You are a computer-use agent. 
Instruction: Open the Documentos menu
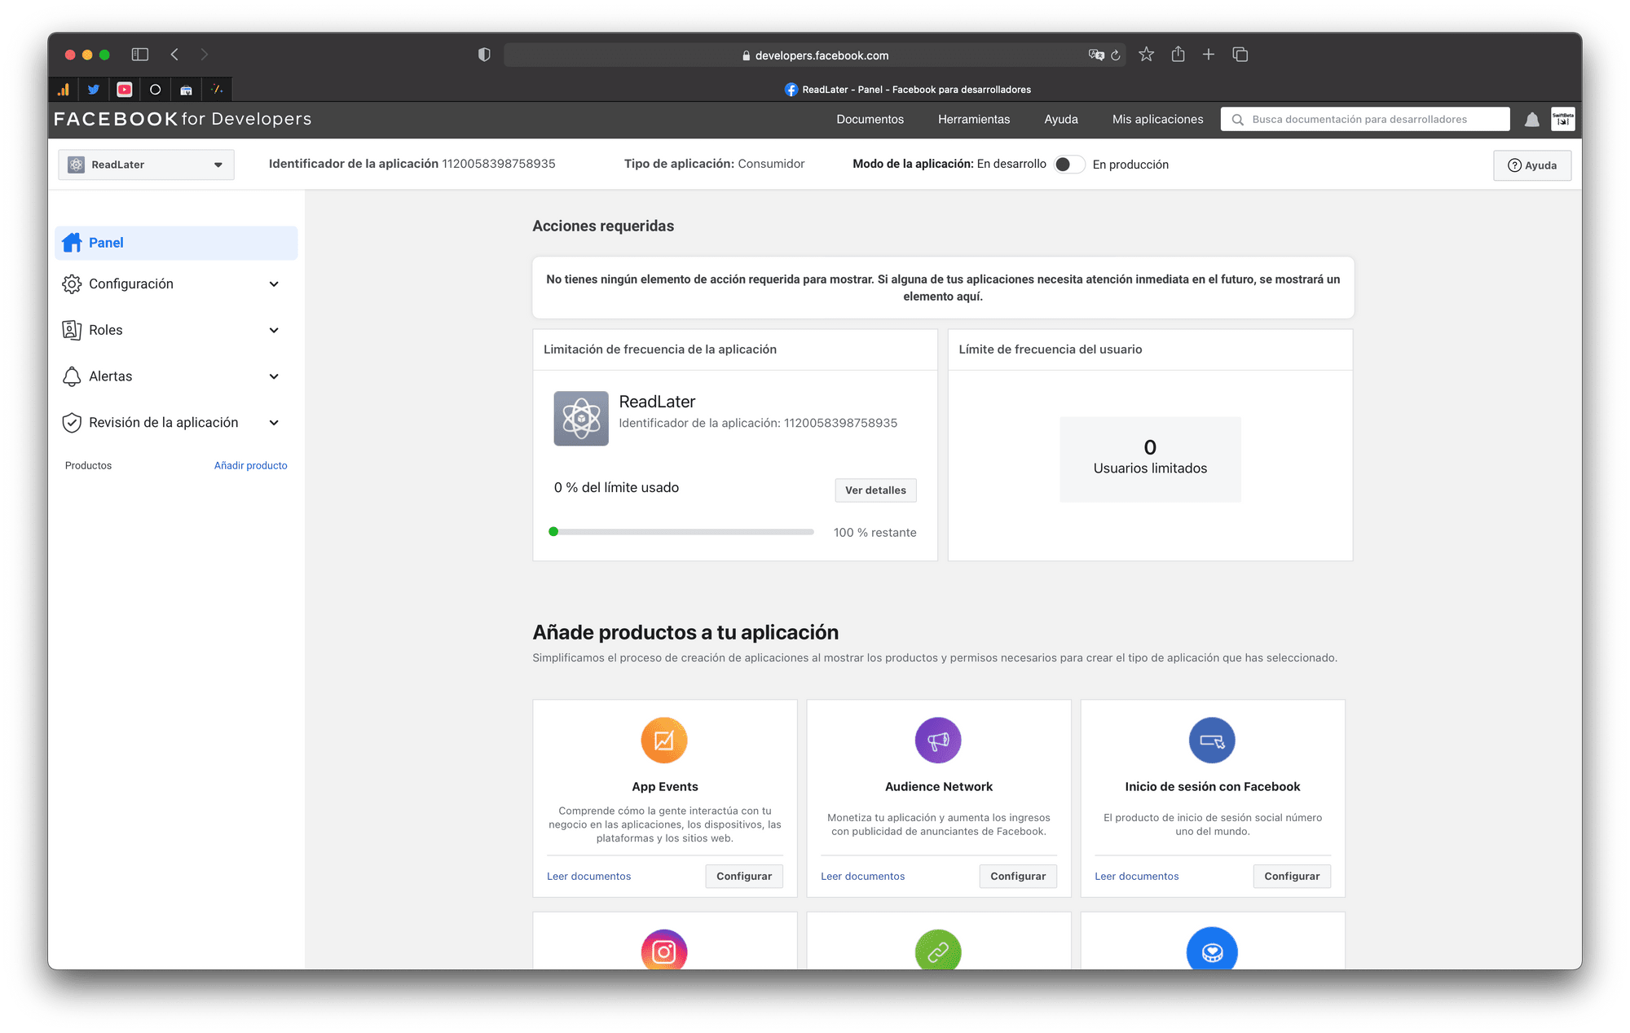(x=870, y=120)
